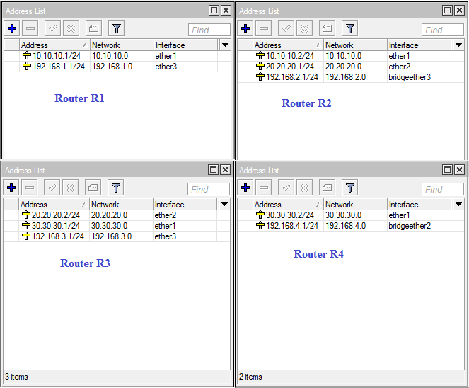Viewport: 469px width, 388px height.
Task: Select address 10.10.10.2/24 row
Action: (x=351, y=56)
